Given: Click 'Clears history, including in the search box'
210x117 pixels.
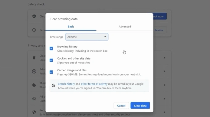Looking at the screenshot, I should click(x=82, y=51).
